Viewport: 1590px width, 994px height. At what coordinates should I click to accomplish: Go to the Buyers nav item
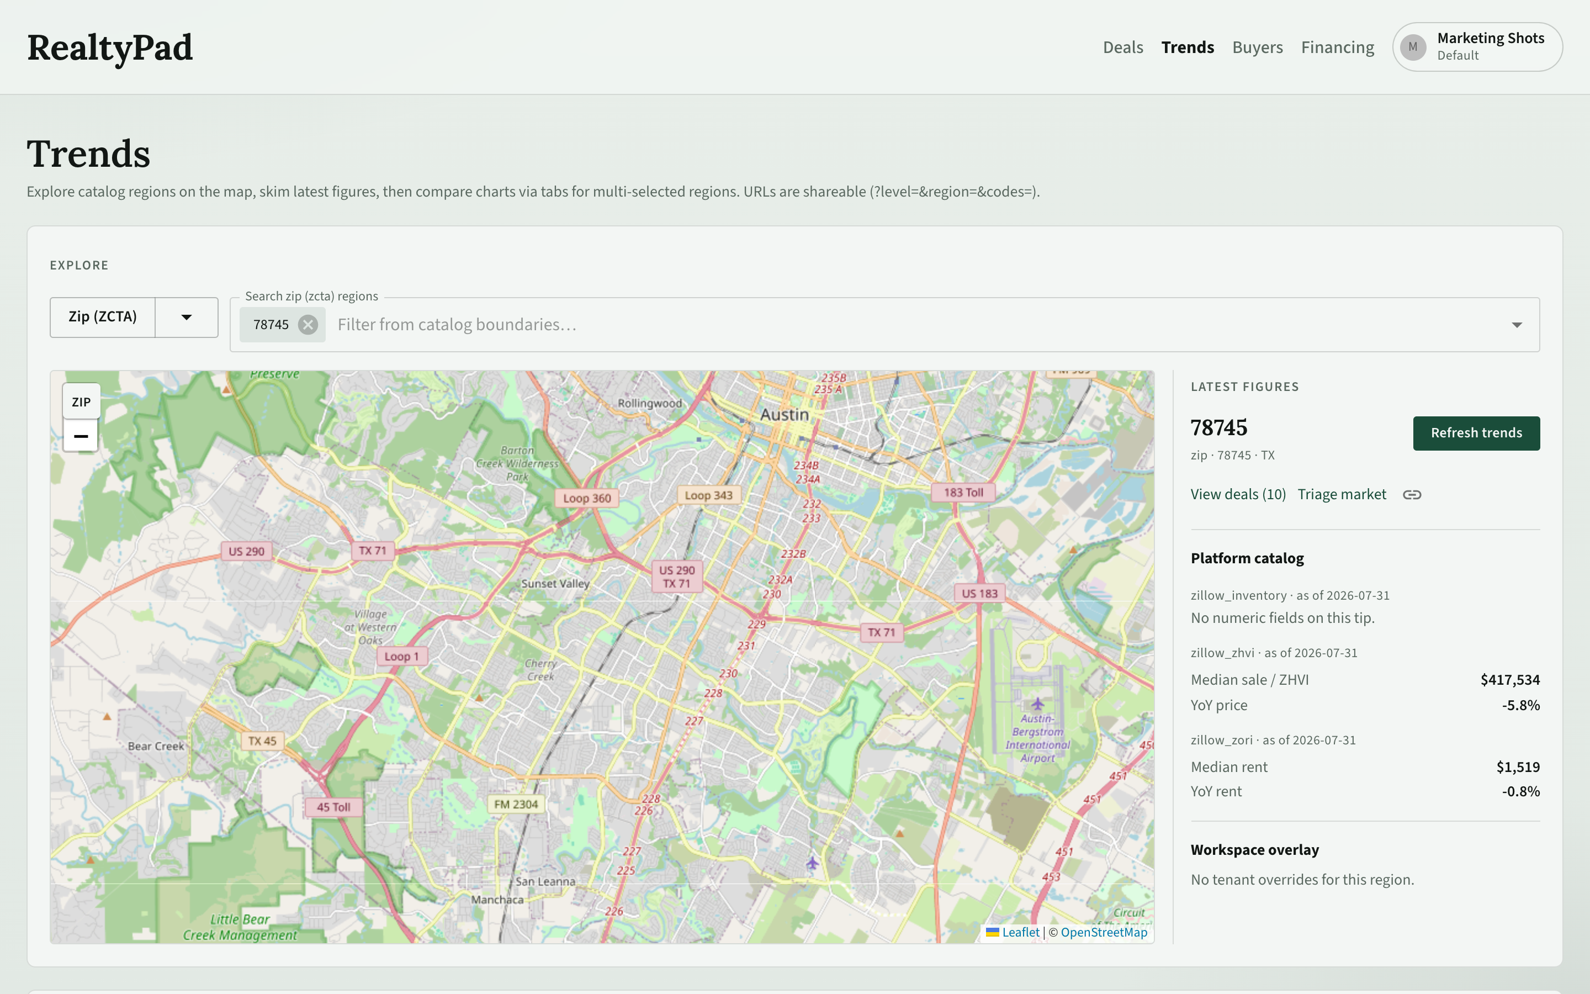click(1257, 47)
